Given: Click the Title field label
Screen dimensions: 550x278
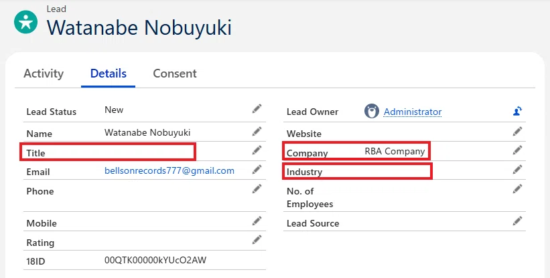Looking at the screenshot, I should 36,153.
